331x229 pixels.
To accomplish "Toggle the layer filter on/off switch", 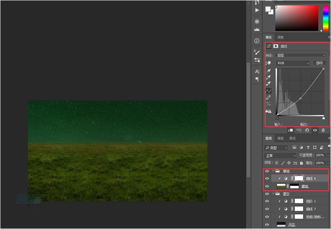I will click(x=329, y=147).
